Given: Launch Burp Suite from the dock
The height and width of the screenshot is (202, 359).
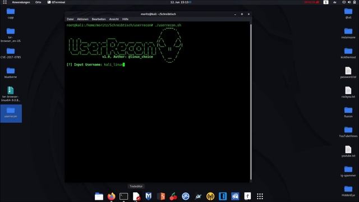Looking at the screenshot, I should coord(161,196).
